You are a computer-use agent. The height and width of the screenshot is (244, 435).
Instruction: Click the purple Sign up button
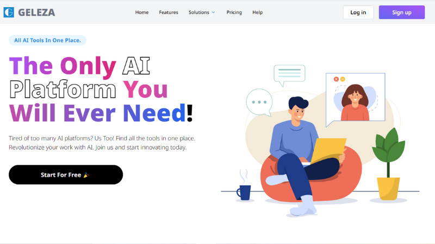(402, 12)
